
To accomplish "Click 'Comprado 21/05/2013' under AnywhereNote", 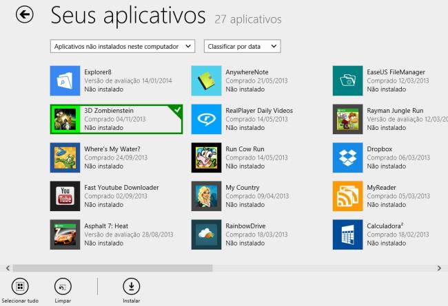I will click(x=256, y=80).
